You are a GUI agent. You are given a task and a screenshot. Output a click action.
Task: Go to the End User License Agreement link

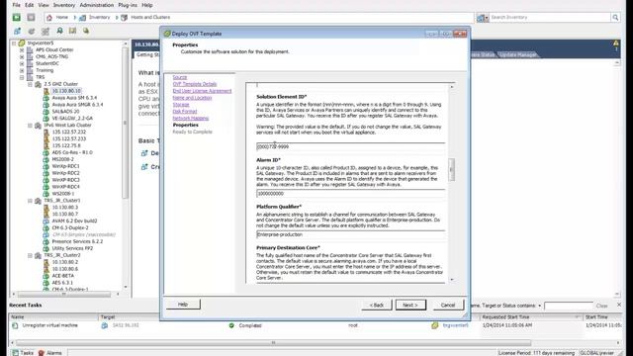click(x=202, y=91)
